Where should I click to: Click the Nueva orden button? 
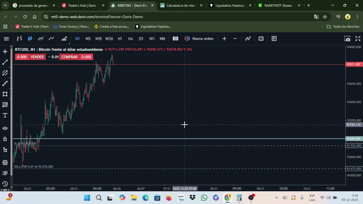199,39
